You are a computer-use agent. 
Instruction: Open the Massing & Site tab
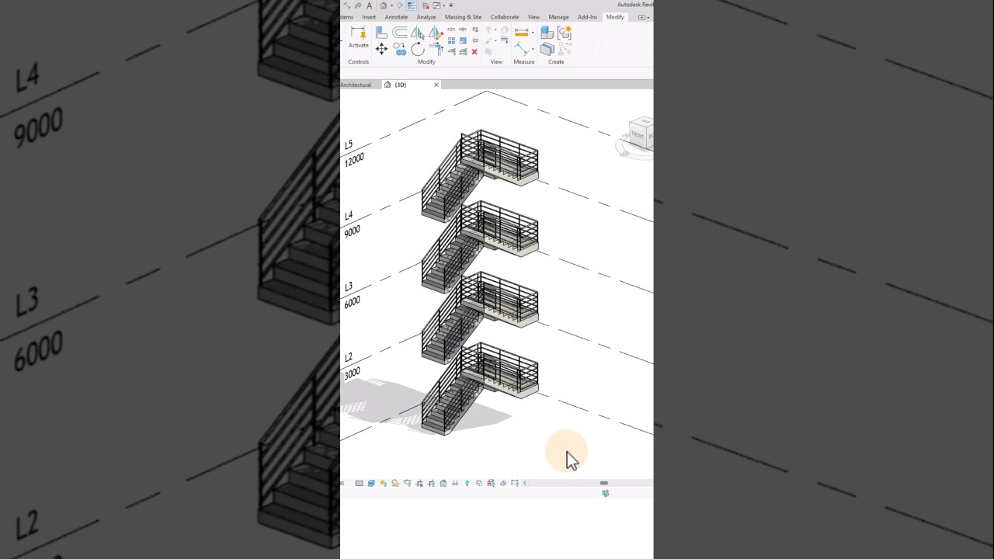tap(463, 16)
